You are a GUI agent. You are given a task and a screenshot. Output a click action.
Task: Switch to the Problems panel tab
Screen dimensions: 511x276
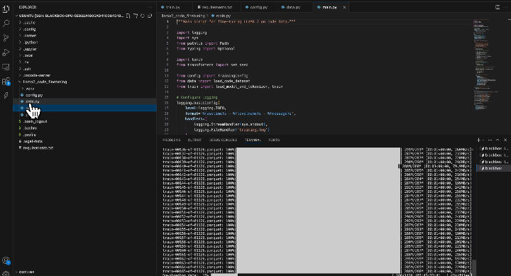pos(172,140)
